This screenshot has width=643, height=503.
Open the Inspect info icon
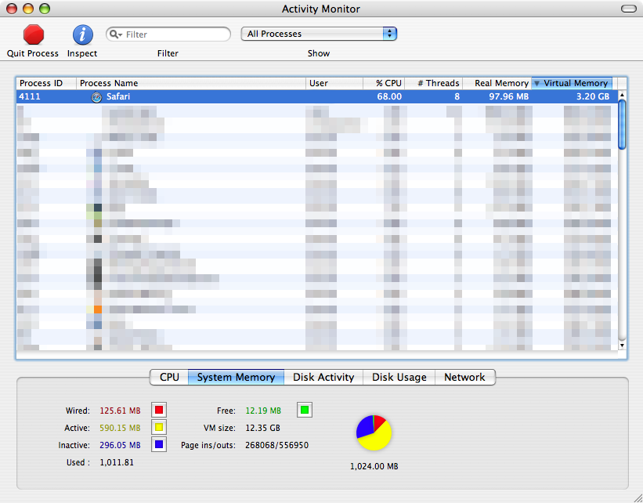coord(82,34)
